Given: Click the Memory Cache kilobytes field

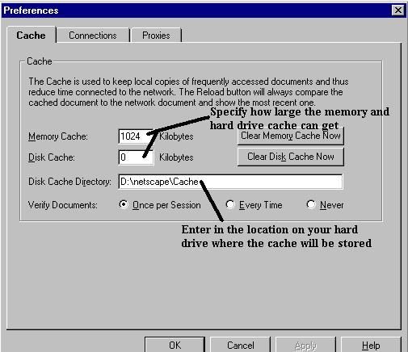Looking at the screenshot, I should tap(136, 136).
